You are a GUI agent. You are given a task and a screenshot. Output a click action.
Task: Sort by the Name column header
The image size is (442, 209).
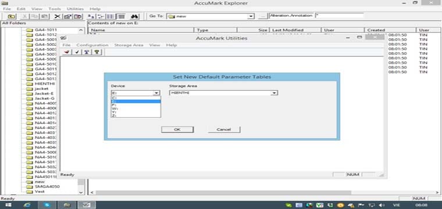[141, 30]
